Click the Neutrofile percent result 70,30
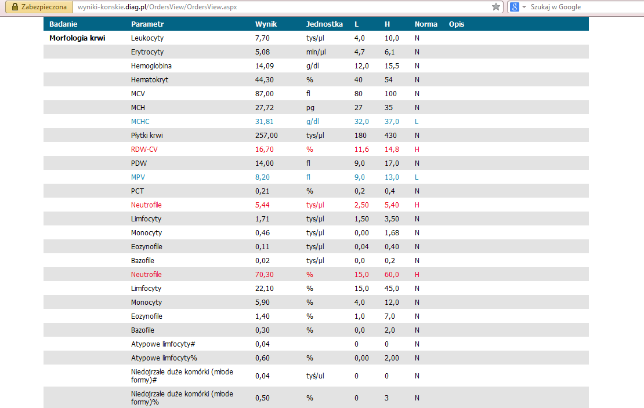Image resolution: width=644 pixels, height=408 pixels. click(x=265, y=275)
